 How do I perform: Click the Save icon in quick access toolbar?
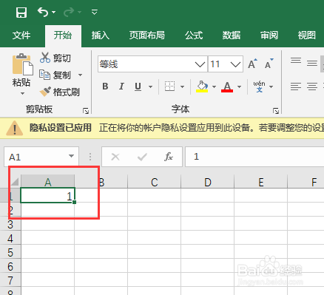point(21,12)
